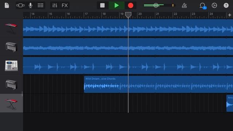Screen dimensions: 233x131
Task: Open the track controls mixer
Action: click(x=55, y=5)
